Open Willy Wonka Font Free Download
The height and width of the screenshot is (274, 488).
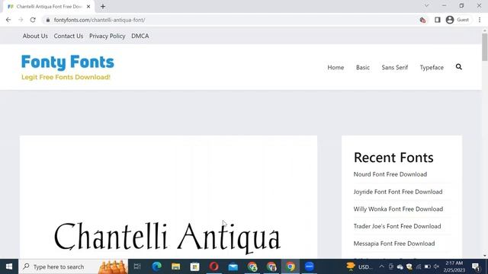pyautogui.click(x=398, y=209)
